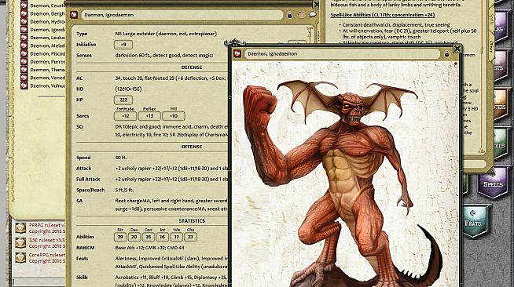Open link icon for Daemon, Dergh list entry

tap(24, 13)
